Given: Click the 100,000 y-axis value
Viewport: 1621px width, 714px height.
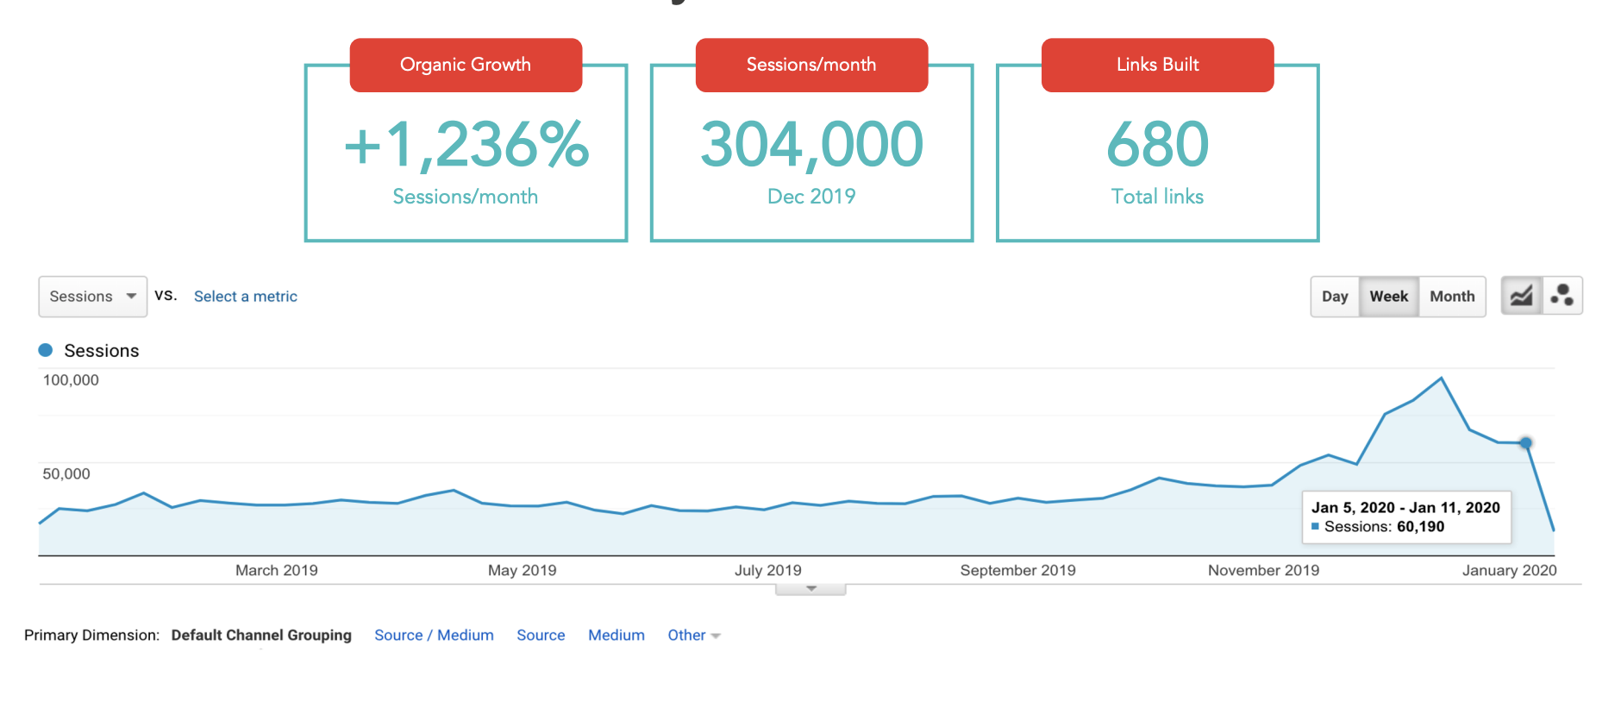Looking at the screenshot, I should tap(71, 380).
